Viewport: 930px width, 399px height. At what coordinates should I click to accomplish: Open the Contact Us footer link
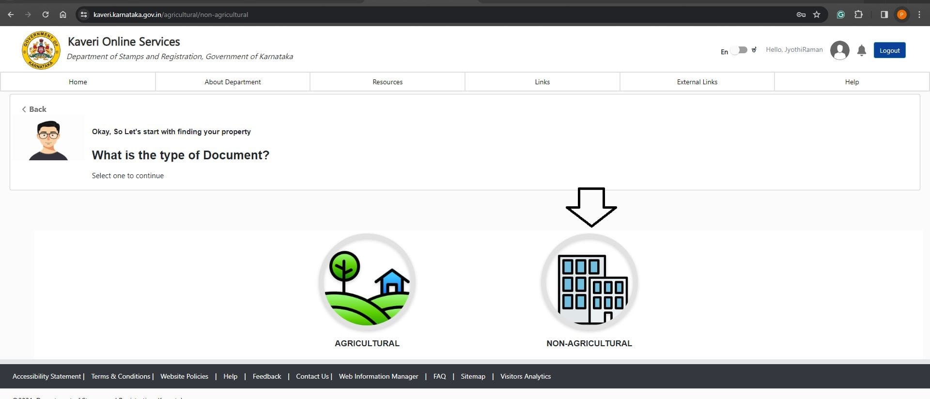pos(312,376)
